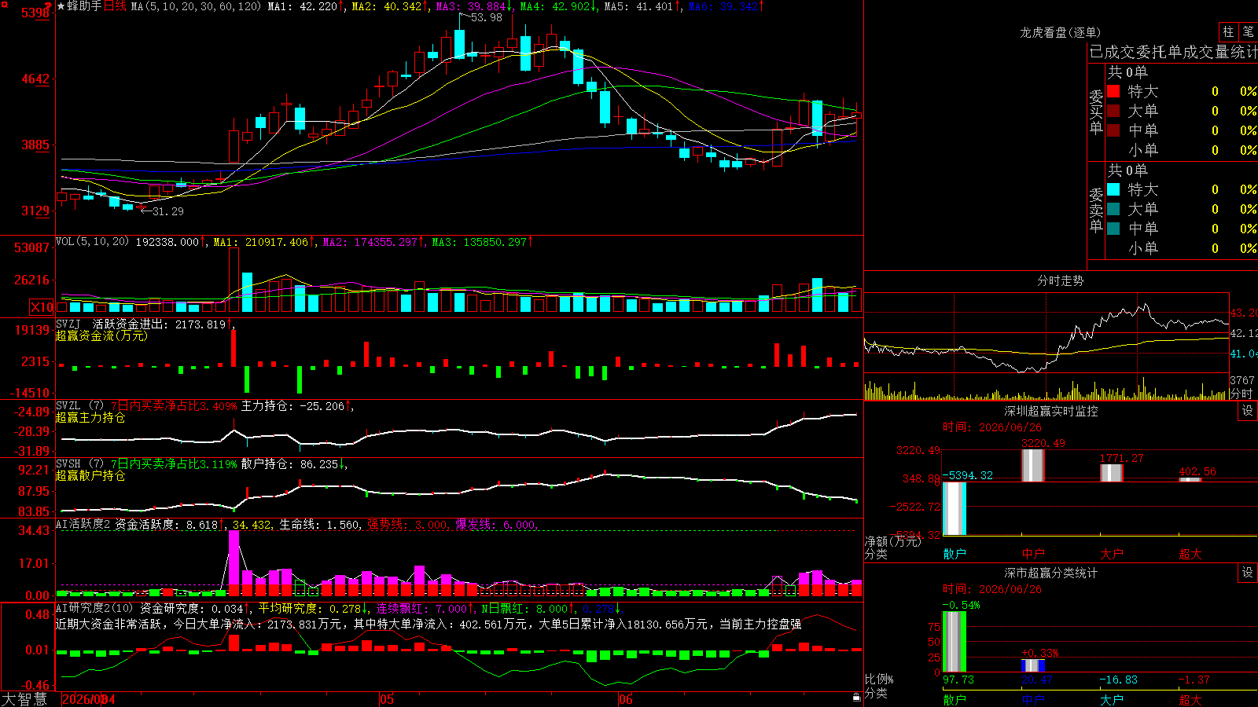Screen dimensions: 1258x707
Task: Click the 1771.27 大户 bar in 深圳超赢实时监控
Action: click(1112, 473)
